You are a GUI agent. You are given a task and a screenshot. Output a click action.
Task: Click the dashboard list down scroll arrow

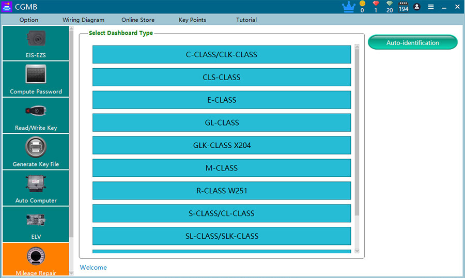tap(357, 251)
